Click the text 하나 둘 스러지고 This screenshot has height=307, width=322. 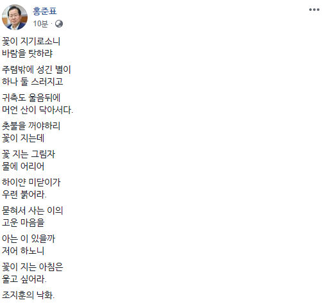click(x=32, y=81)
